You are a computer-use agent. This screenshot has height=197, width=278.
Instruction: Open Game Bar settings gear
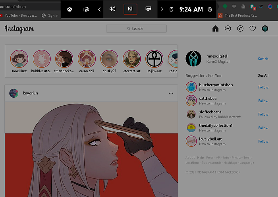210,9
